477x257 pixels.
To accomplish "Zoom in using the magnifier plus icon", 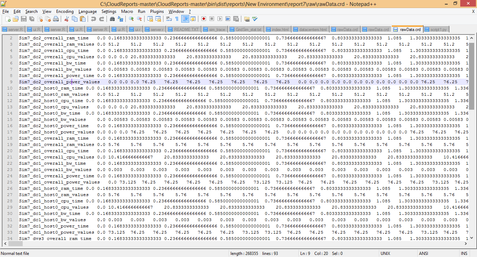I will point(132,18).
